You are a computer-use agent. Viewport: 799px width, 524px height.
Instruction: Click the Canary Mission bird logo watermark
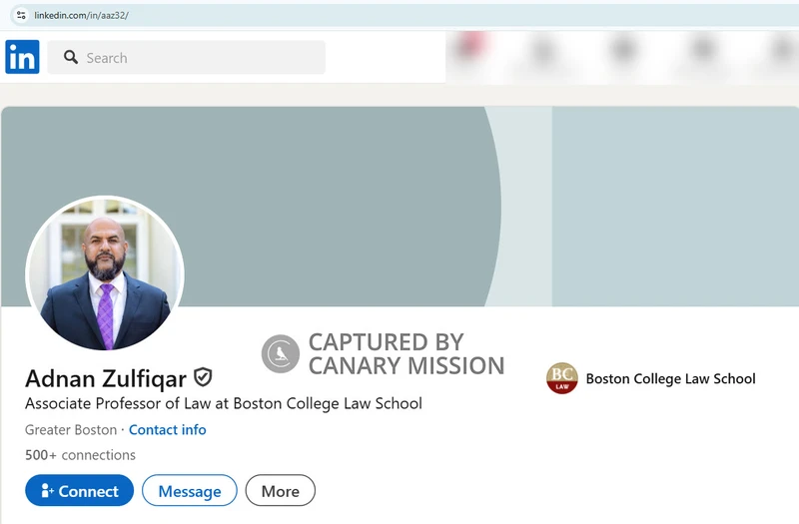point(281,354)
